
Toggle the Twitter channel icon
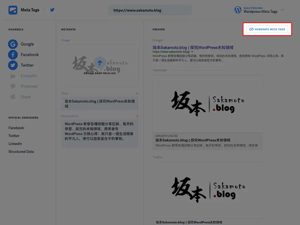tap(13, 65)
